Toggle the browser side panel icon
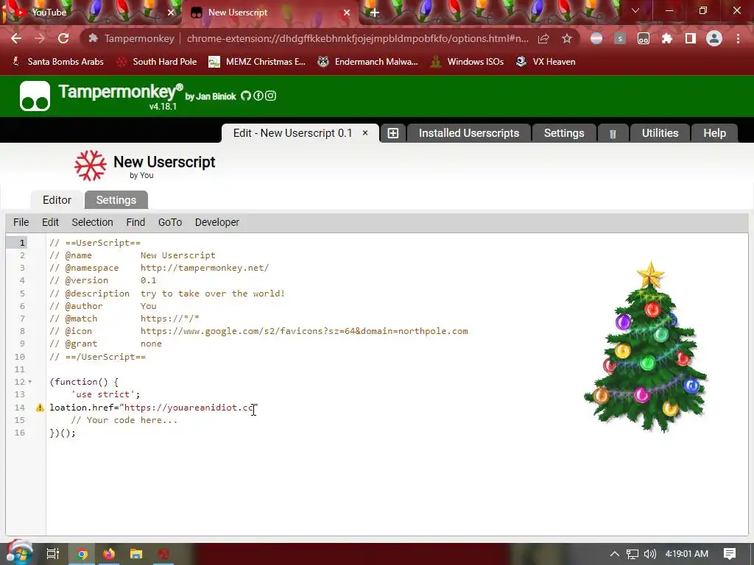 point(691,38)
